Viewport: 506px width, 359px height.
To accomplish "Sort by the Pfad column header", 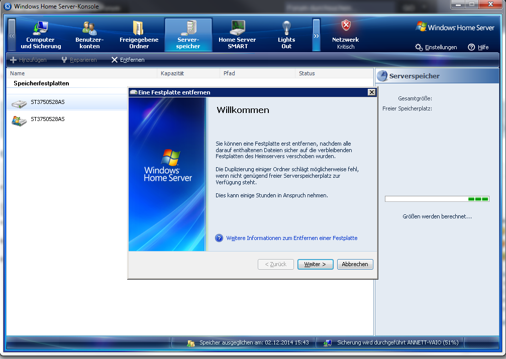I will click(x=257, y=73).
